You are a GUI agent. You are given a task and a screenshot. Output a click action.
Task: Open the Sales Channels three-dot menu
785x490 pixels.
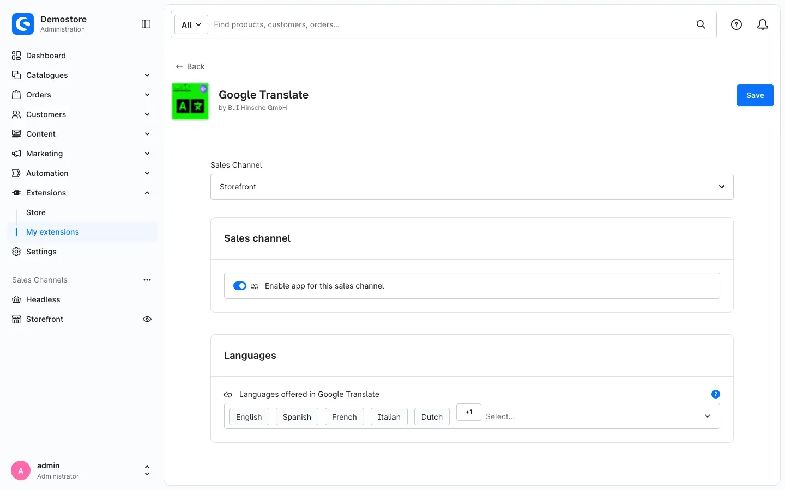tap(147, 280)
